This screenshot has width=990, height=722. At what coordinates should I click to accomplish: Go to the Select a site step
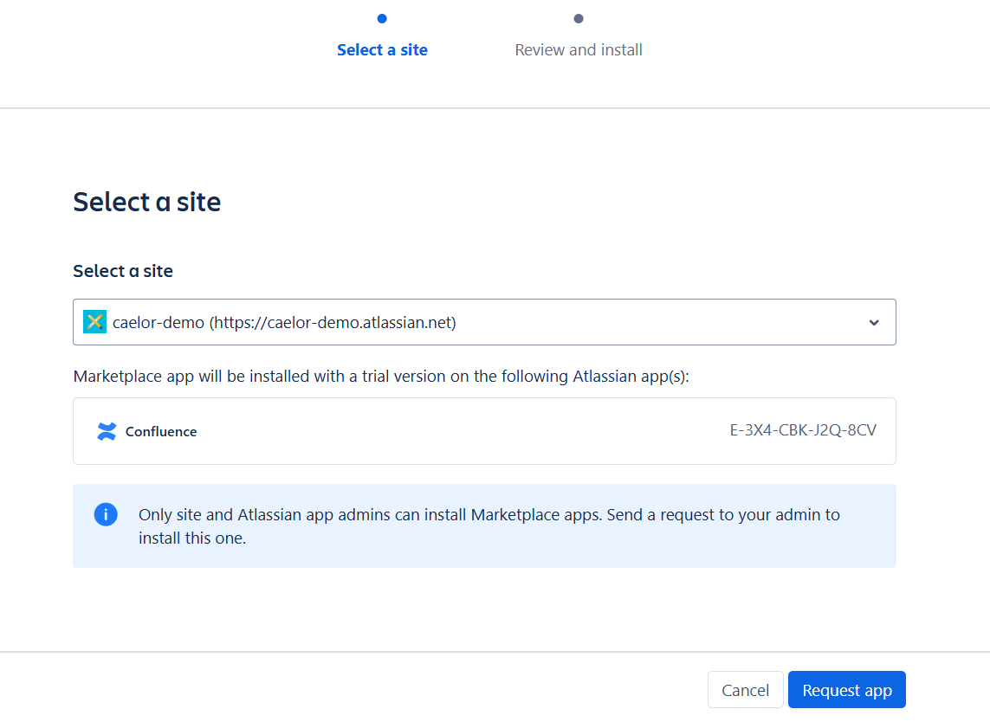(382, 50)
